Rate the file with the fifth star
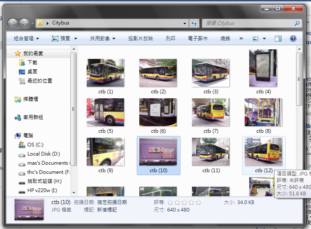The width and height of the screenshot is (311, 229). (198, 202)
